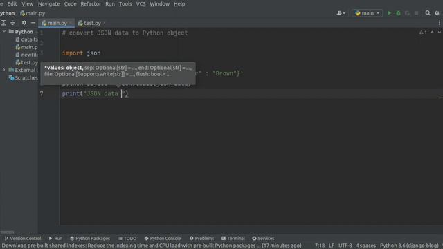Viewport: 443px width, 249px height.
Task: Open the Run menu
Action: point(110,4)
